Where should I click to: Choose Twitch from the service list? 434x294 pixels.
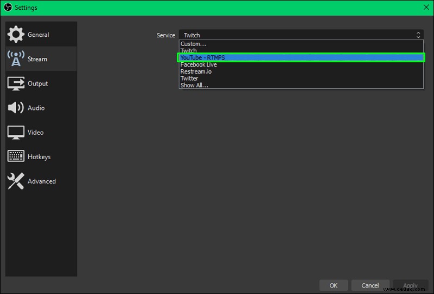[301, 50]
